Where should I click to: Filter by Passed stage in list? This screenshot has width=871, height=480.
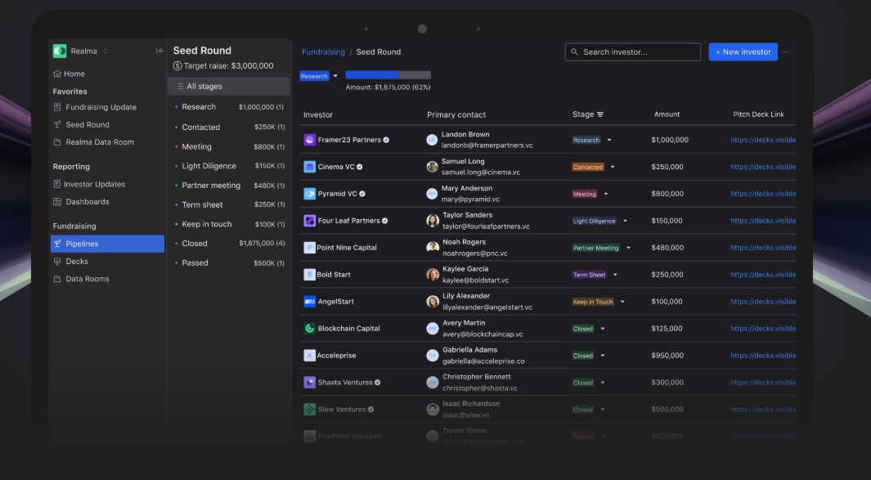click(x=229, y=263)
